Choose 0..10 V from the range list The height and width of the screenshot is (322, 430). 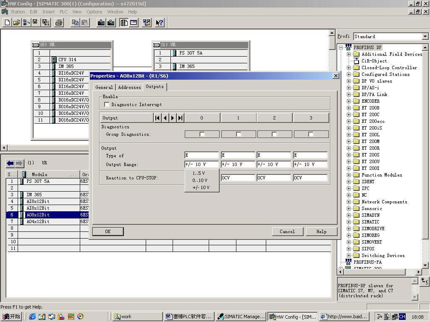coord(200,180)
